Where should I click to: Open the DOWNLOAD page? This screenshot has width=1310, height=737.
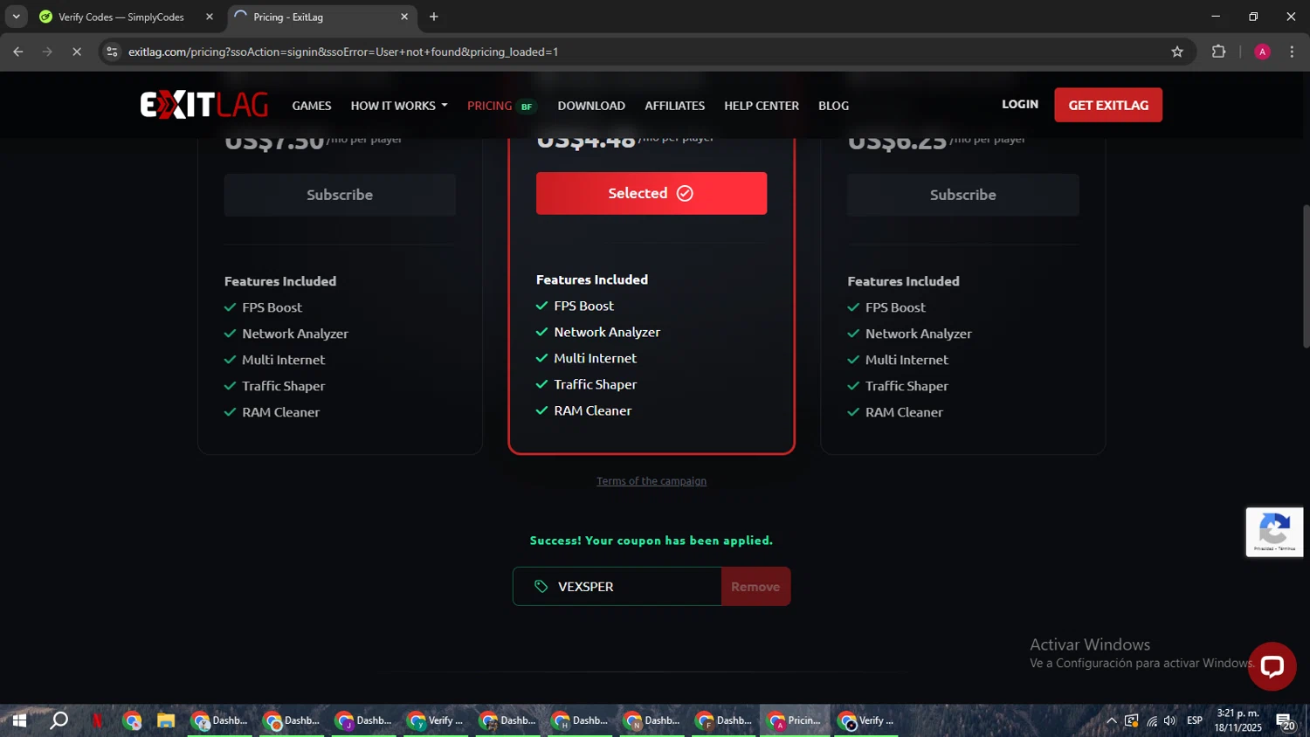point(591,106)
